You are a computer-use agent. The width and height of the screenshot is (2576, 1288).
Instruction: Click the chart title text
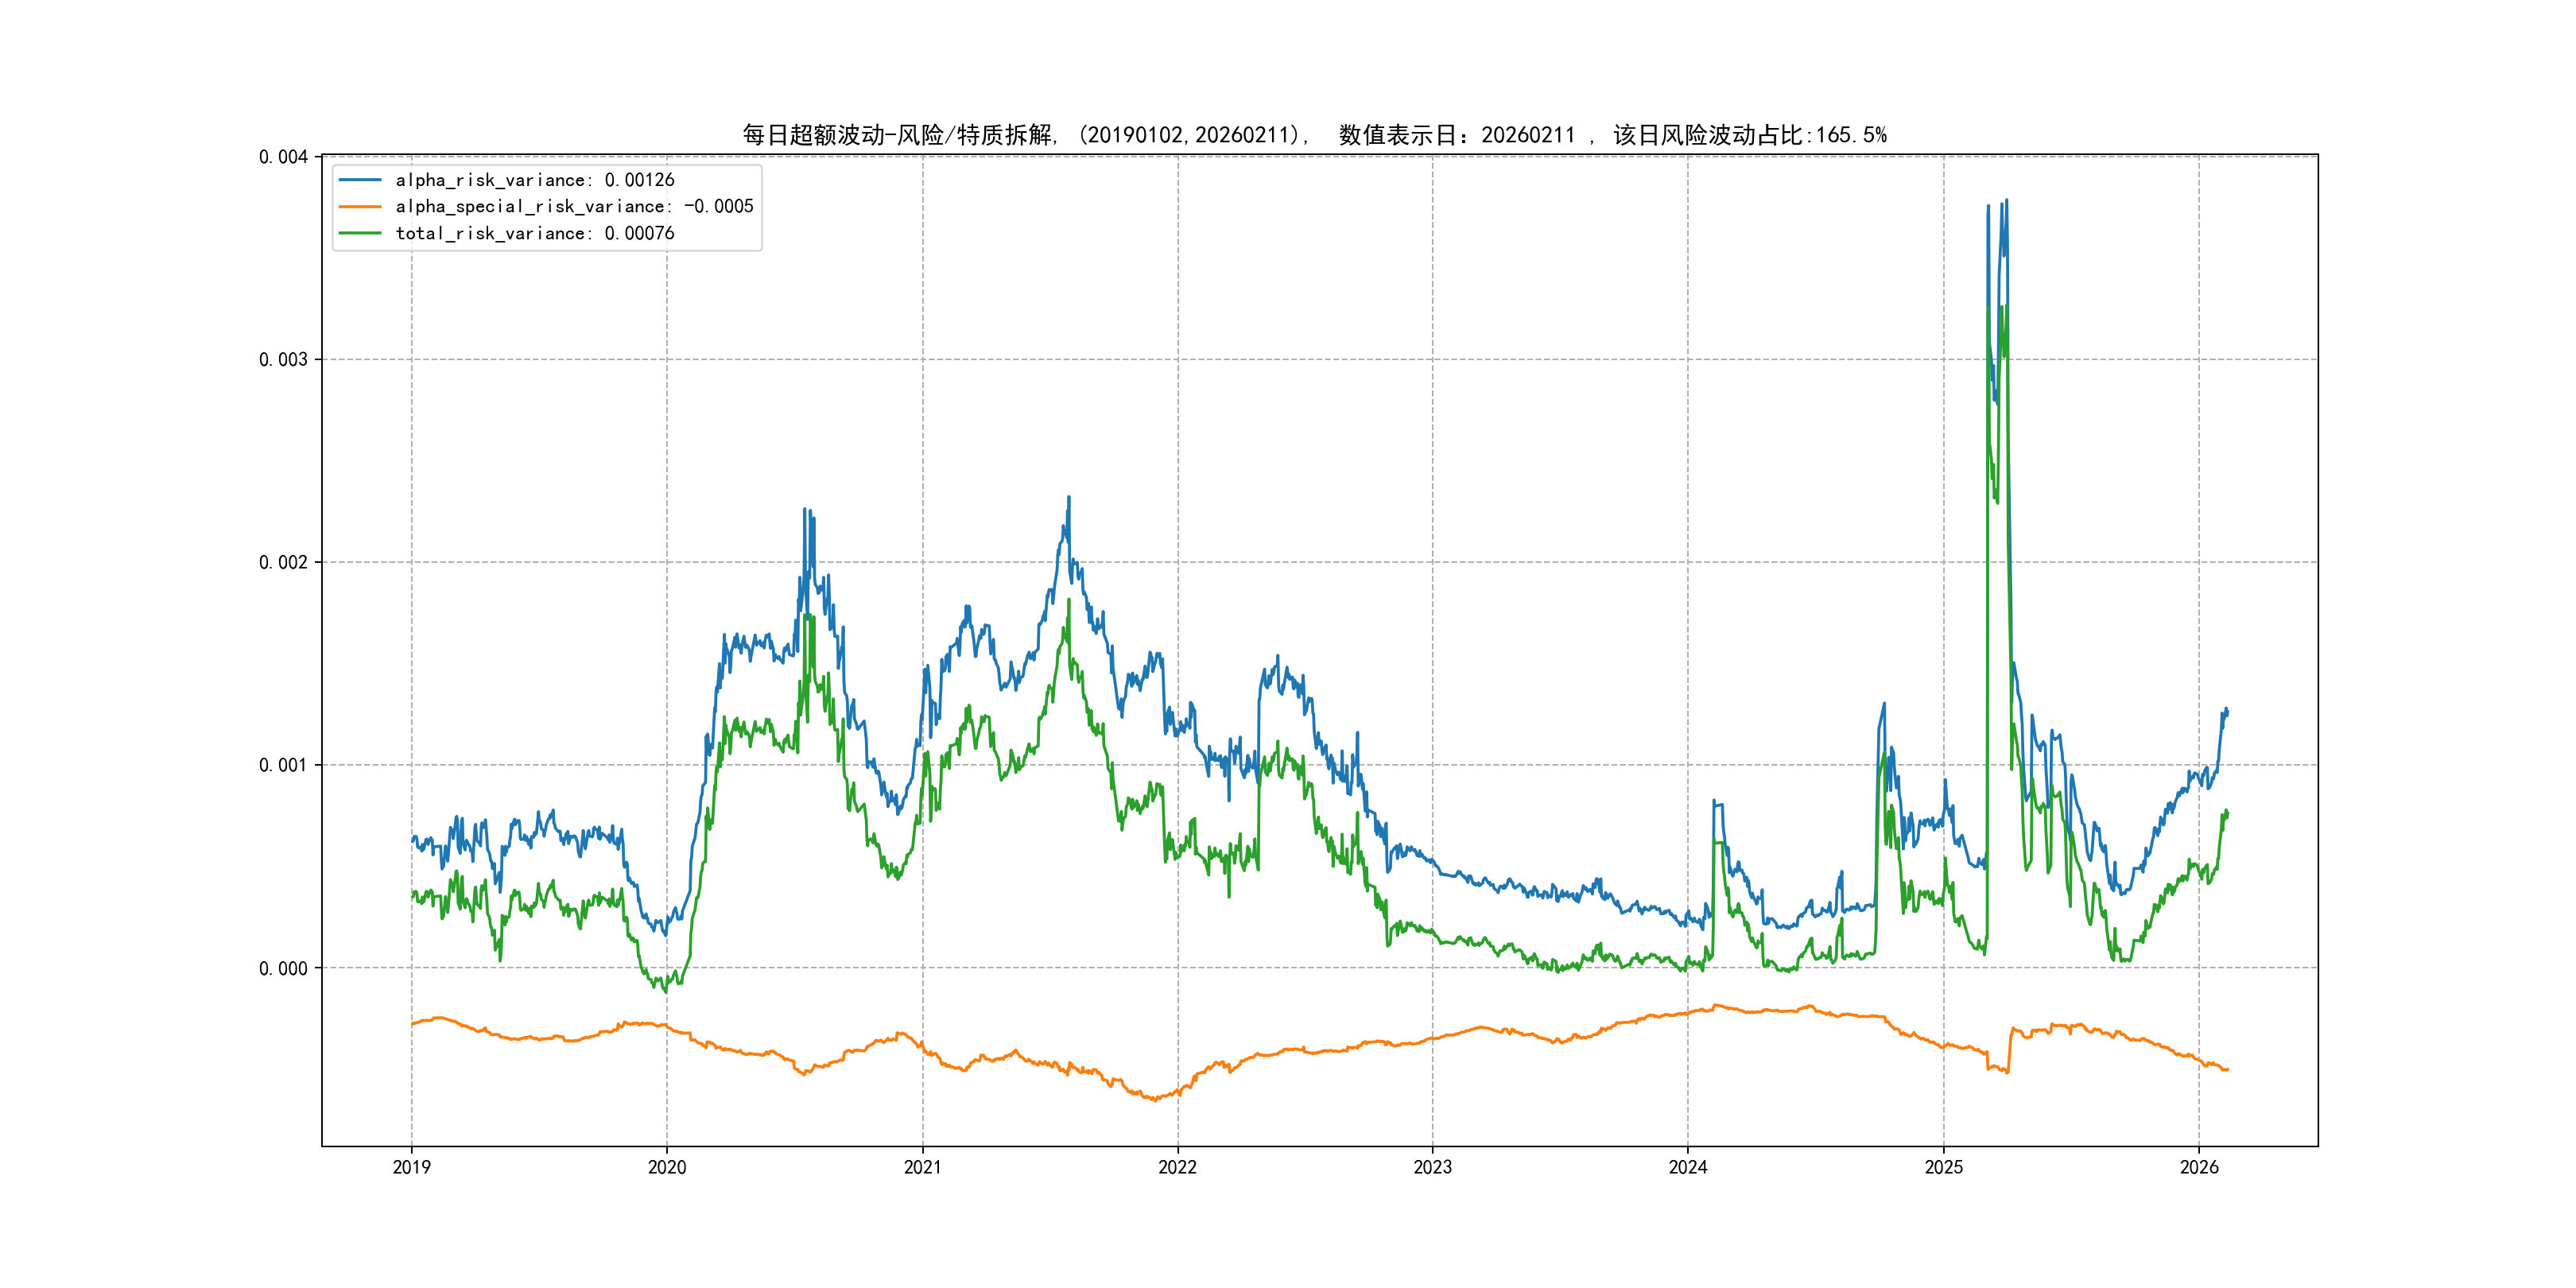(x=1314, y=135)
